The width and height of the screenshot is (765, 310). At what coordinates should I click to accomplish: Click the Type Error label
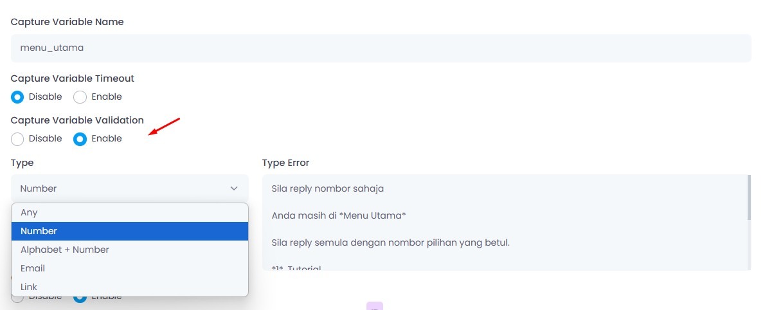(285, 163)
